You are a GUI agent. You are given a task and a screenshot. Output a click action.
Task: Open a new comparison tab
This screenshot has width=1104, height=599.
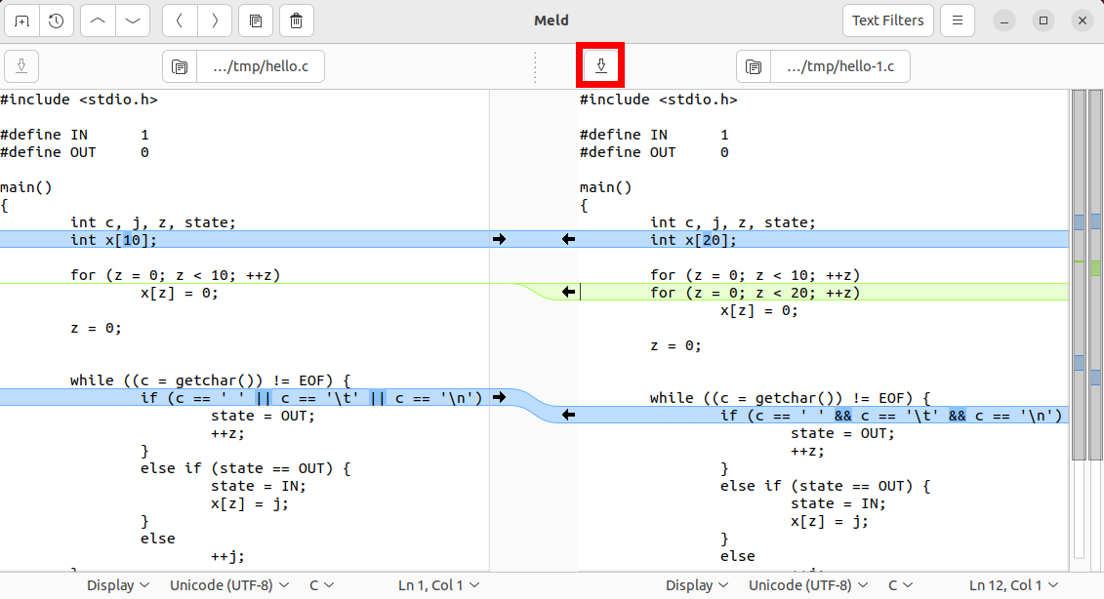coord(20,20)
